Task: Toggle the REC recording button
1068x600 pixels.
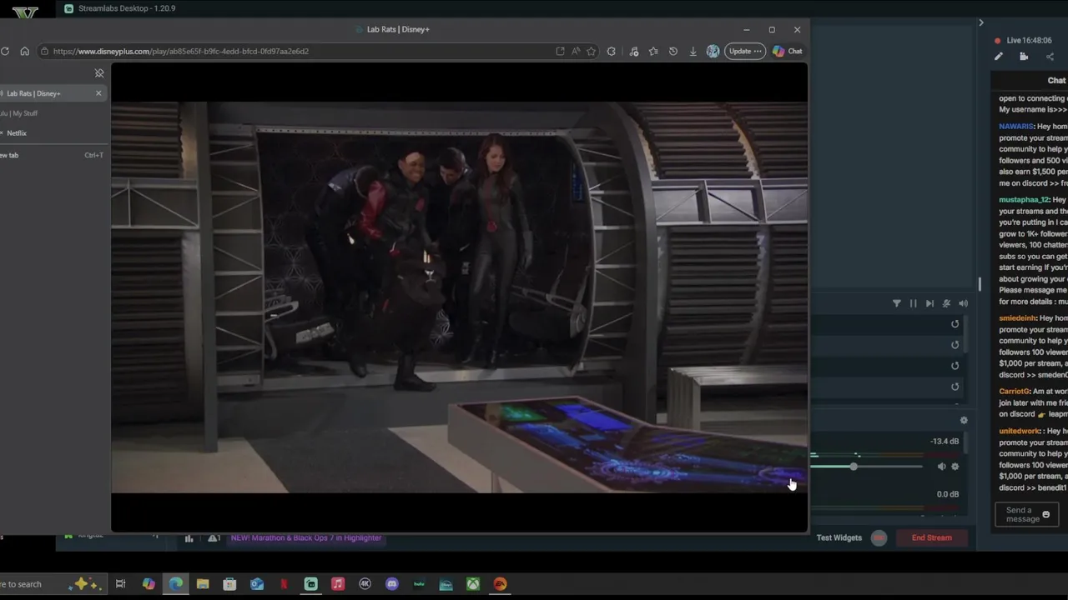Action: pyautogui.click(x=879, y=537)
